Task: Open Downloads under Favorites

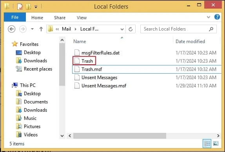Action: [35, 61]
